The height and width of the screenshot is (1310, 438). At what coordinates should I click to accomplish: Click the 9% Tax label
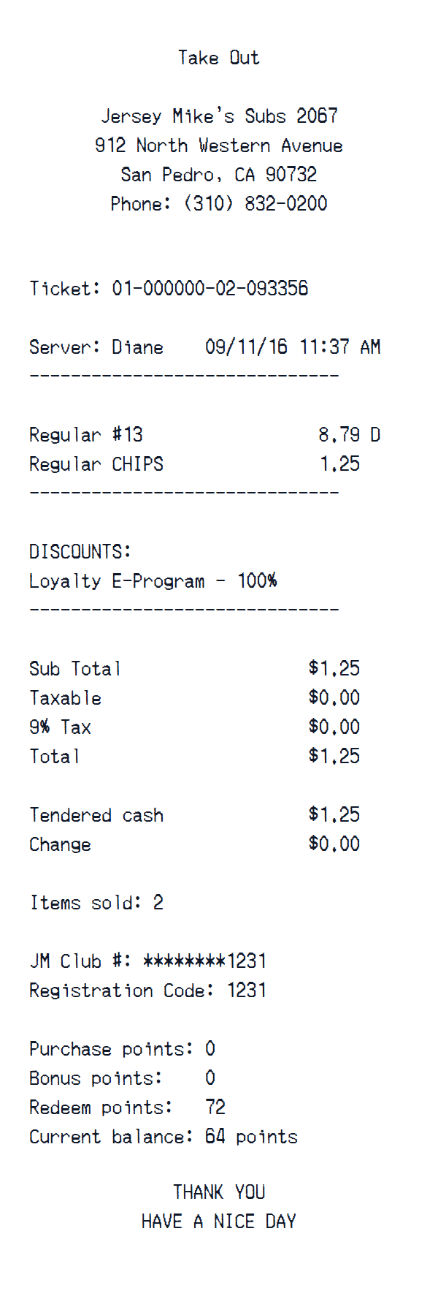click(61, 727)
